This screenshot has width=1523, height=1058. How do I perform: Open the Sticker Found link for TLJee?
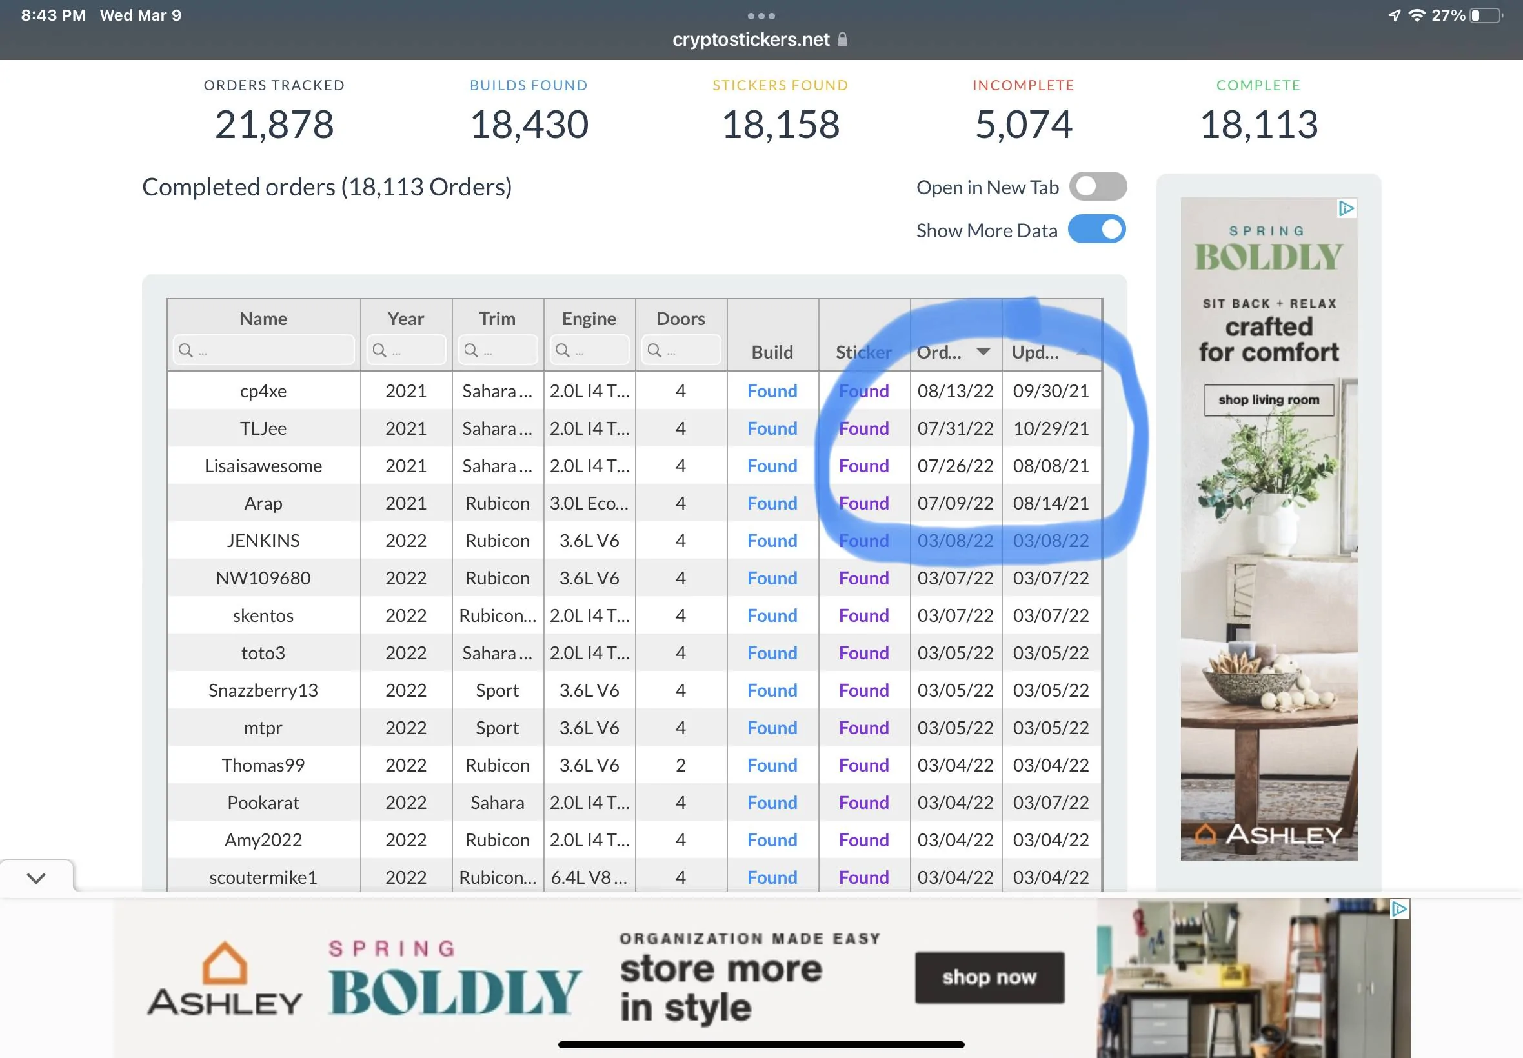864,428
